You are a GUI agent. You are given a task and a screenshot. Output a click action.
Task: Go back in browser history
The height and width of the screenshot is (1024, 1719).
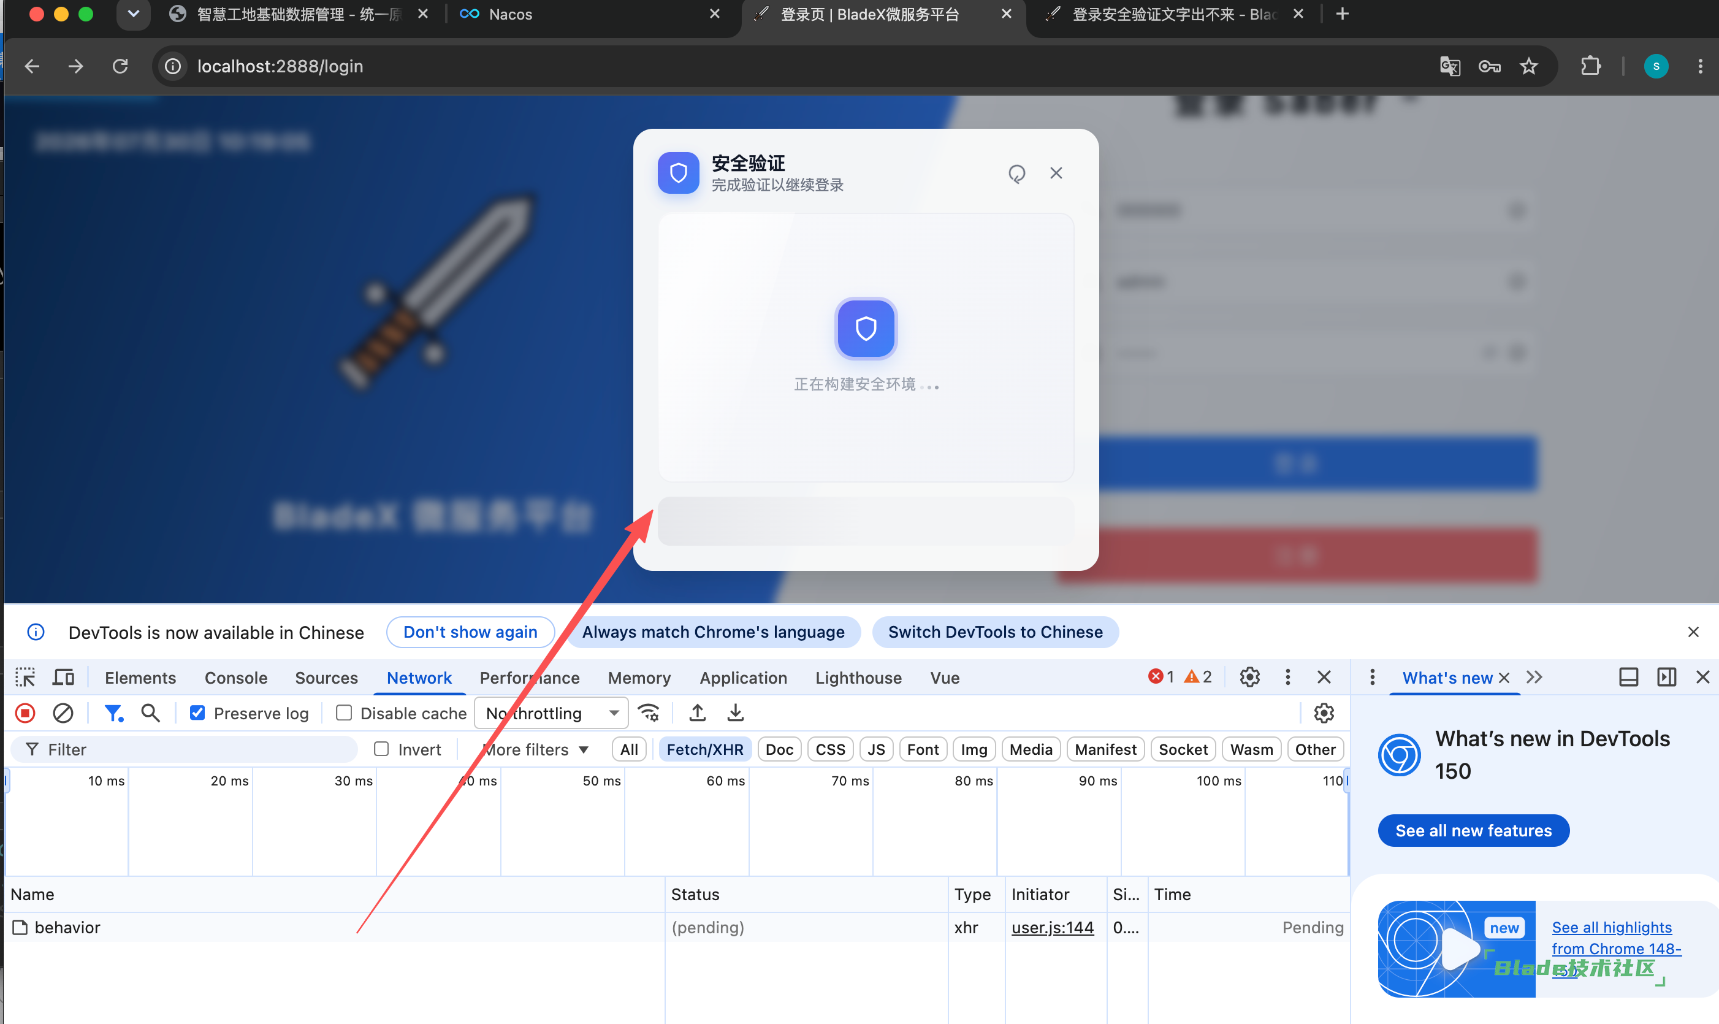point(32,66)
